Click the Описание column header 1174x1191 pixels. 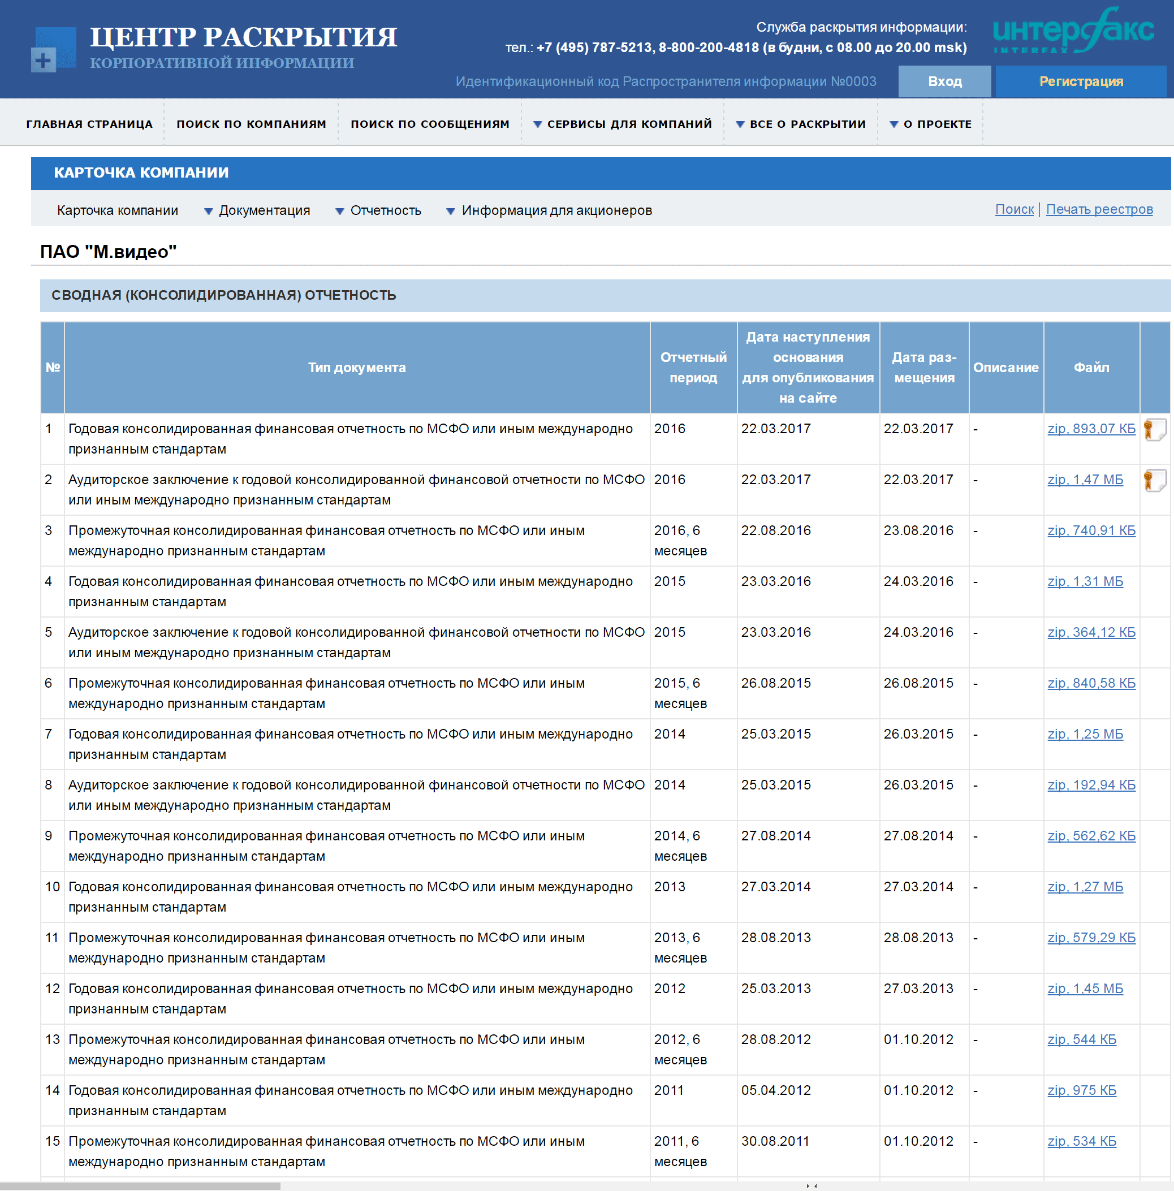click(x=1005, y=368)
